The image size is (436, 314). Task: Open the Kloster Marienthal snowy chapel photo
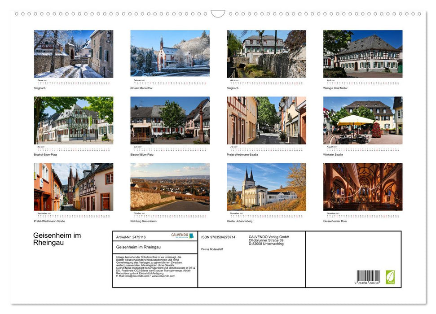[x=170, y=53]
